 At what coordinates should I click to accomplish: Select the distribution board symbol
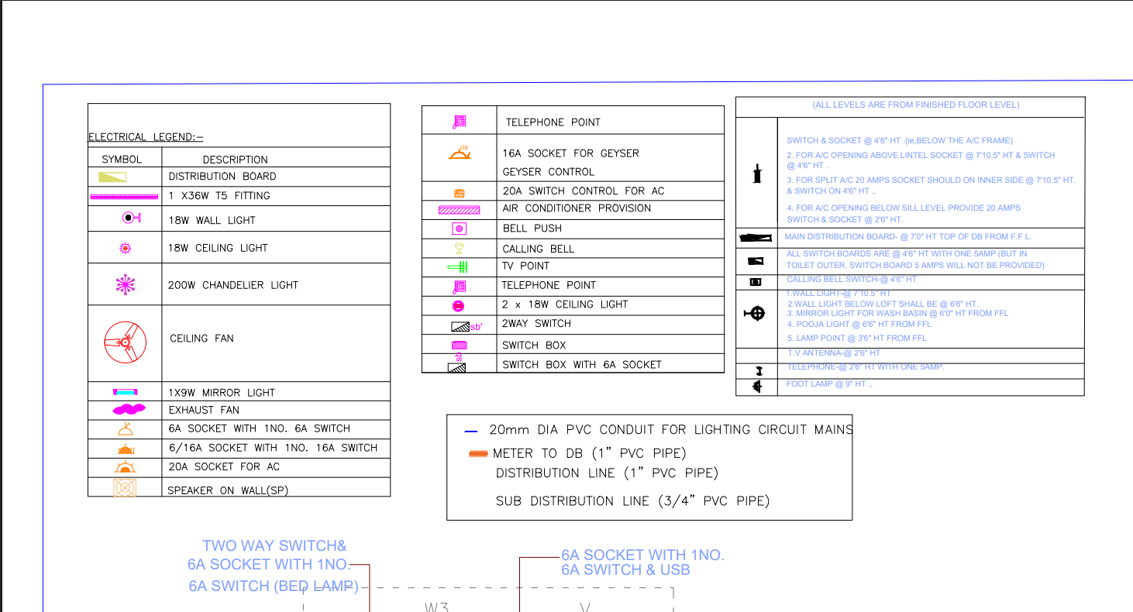[112, 176]
